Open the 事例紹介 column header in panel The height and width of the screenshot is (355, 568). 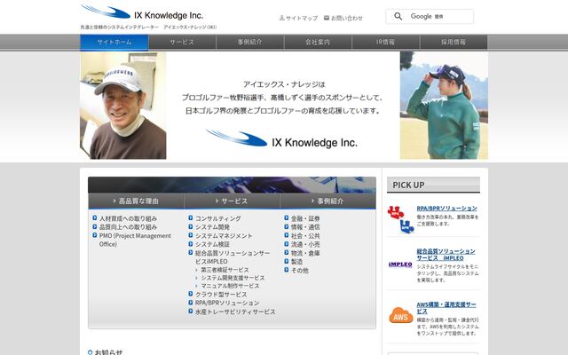tap(327, 201)
